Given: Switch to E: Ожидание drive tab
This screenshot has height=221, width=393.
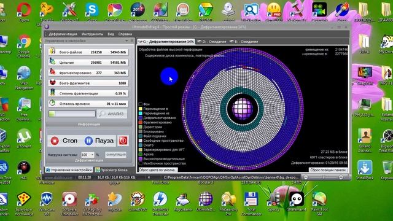Looking at the screenshot, I should (244, 42).
